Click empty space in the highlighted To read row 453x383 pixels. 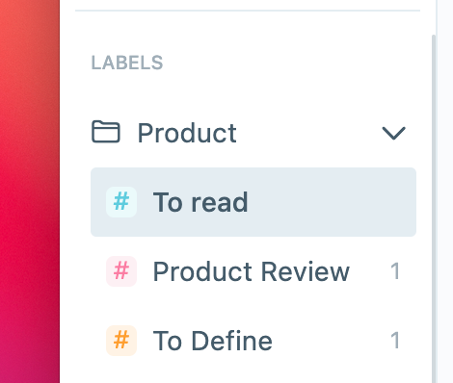(x=331, y=202)
